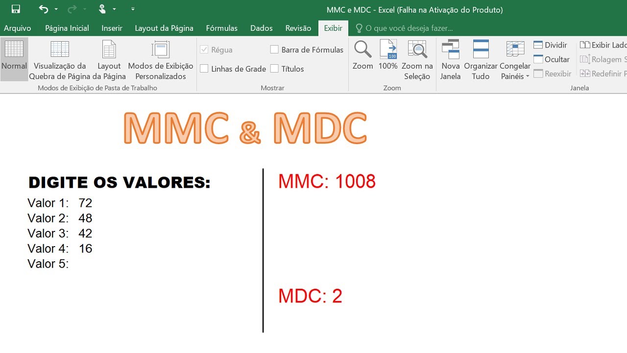Switch to the Inserir tab
Screen dimensions: 627x353
click(x=112, y=28)
